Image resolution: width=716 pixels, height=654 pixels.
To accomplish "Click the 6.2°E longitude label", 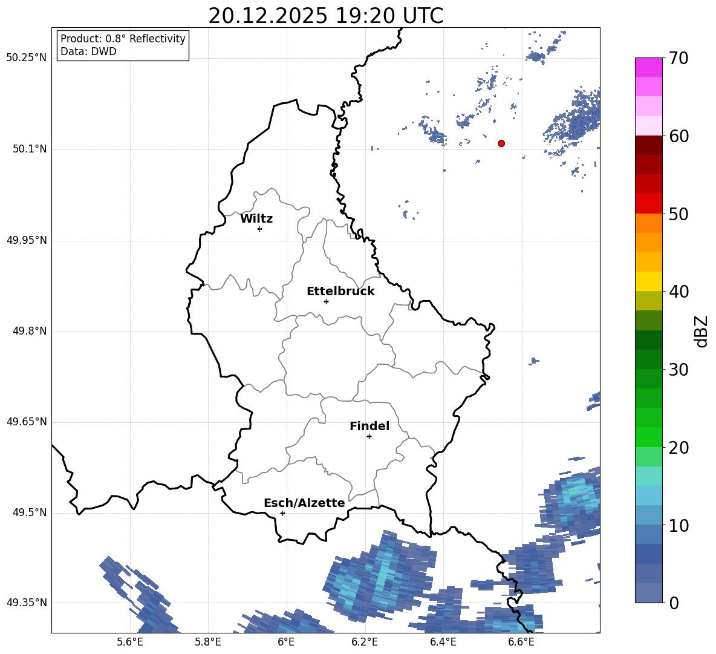I will 365,642.
